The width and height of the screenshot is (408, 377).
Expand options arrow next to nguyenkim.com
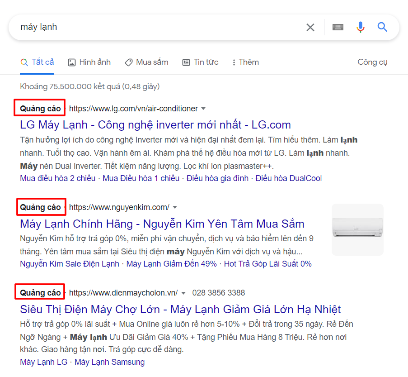175,207
